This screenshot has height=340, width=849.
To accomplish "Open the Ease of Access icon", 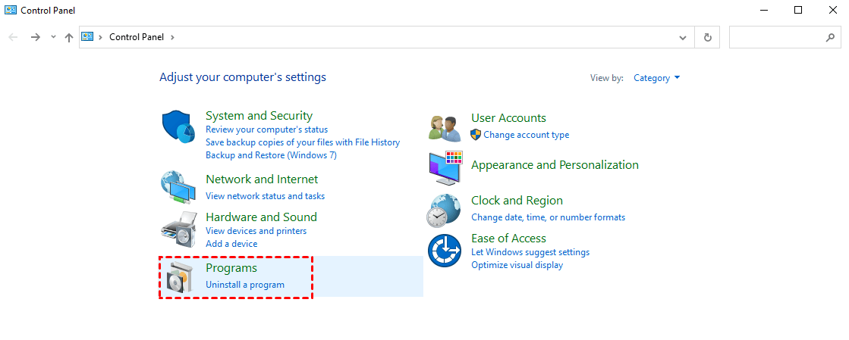I will 445,251.
